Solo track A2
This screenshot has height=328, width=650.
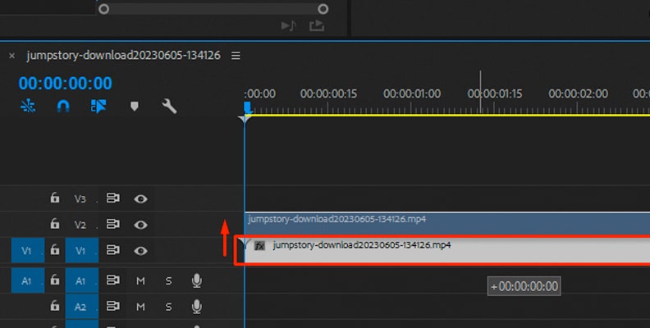pyautogui.click(x=169, y=307)
